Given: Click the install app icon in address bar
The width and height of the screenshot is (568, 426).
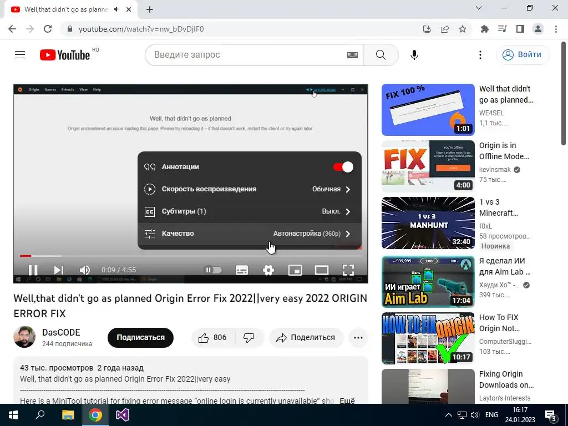Looking at the screenshot, I should (x=427, y=29).
